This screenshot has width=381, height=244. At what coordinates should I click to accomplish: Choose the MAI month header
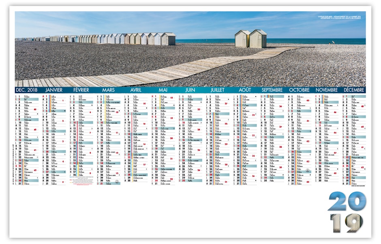(163, 90)
